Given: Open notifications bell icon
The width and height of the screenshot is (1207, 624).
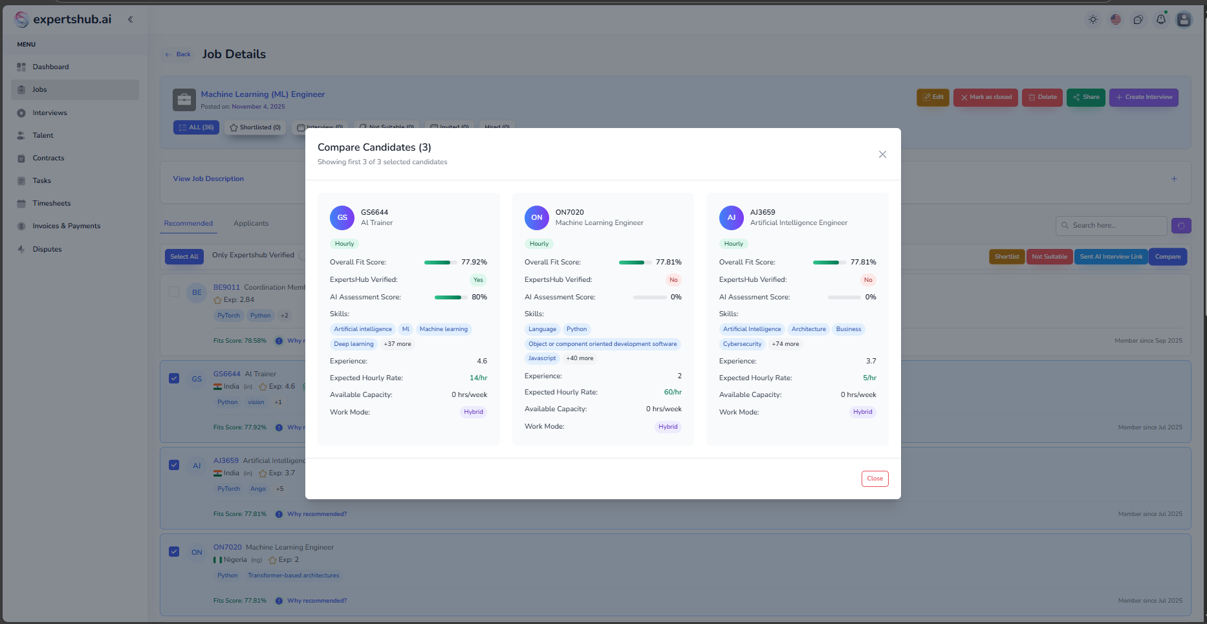Looking at the screenshot, I should pos(1161,19).
